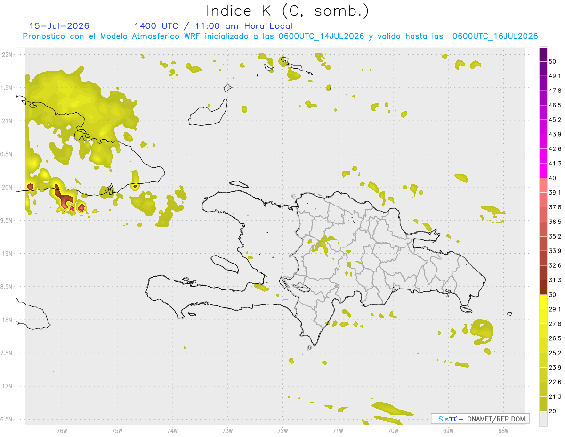
Task: Click the 68W longitude label
Action: coord(503,430)
